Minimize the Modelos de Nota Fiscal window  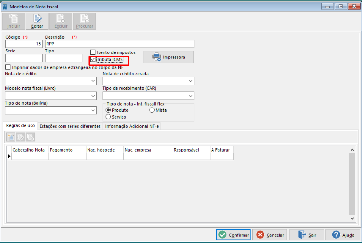(x=327, y=7)
